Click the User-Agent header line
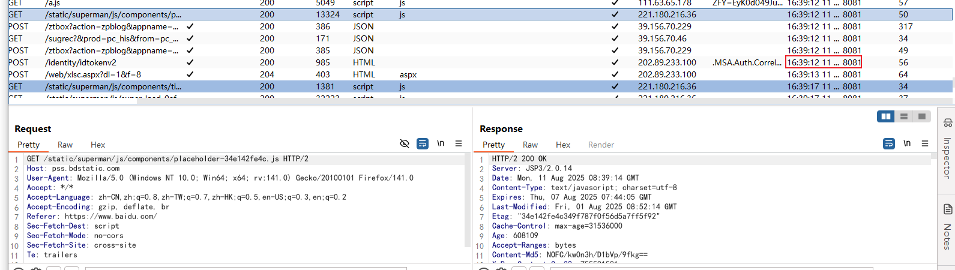The image size is (955, 270). click(220, 178)
